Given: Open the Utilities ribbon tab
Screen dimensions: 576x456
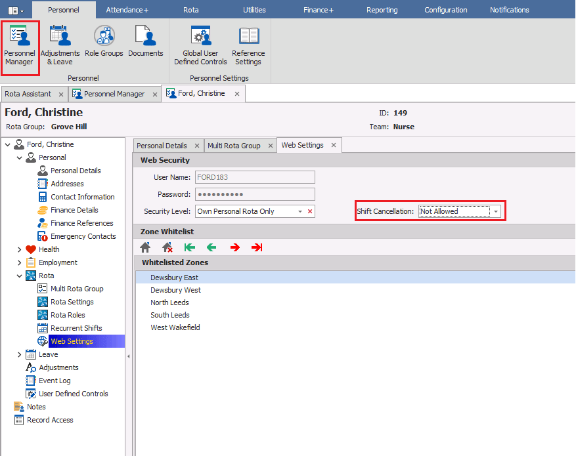Looking at the screenshot, I should (254, 10).
